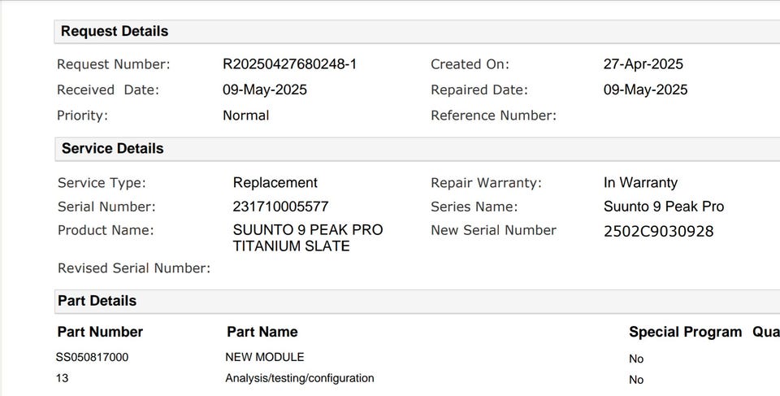Click the Series Name value Suunto 9 Peak Pro

point(663,207)
